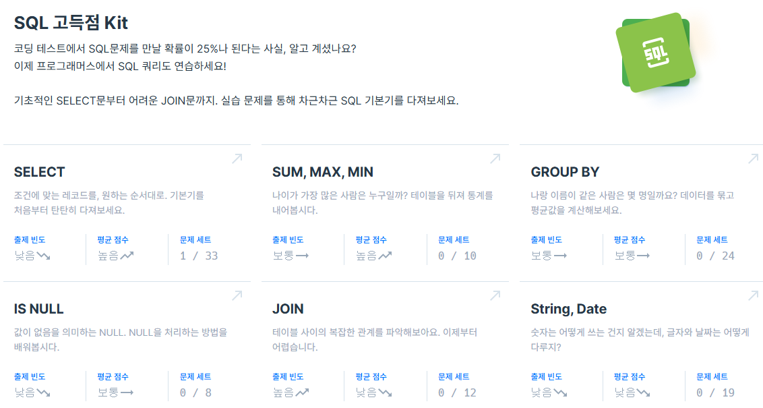
Task: Go to the JOIN problem set title
Action: point(288,309)
